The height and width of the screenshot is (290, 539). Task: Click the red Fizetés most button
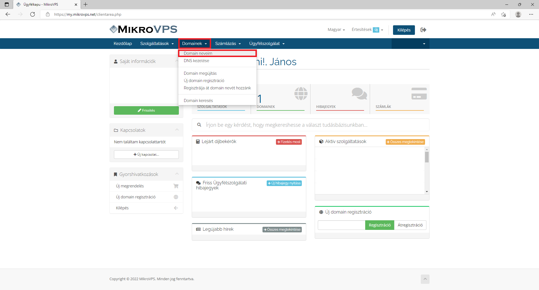(289, 142)
